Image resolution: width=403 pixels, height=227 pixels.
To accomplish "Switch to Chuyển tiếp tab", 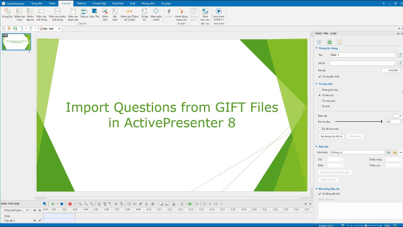I will point(99,3).
